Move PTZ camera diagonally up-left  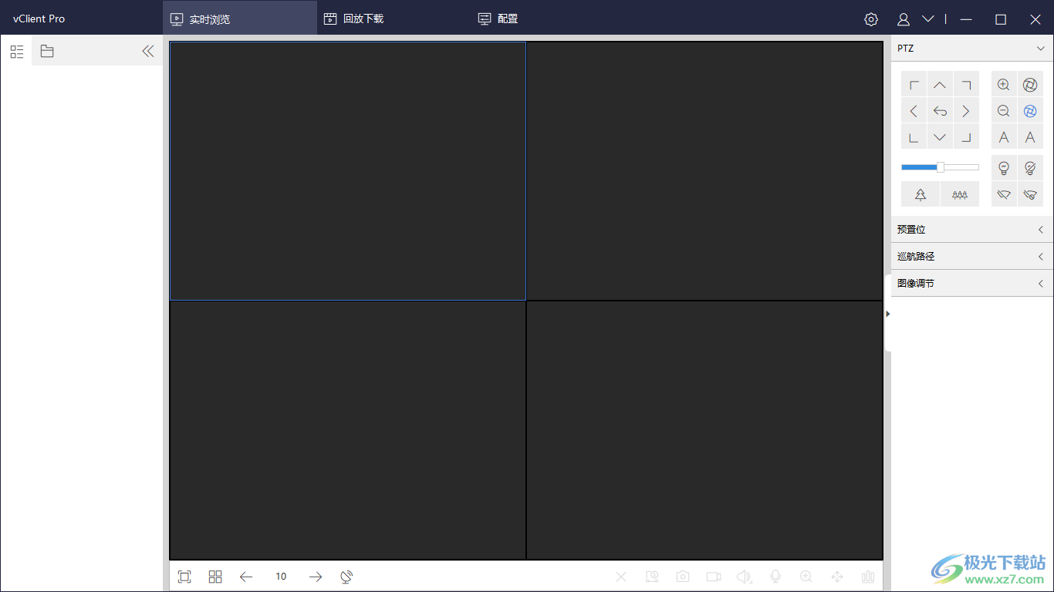click(914, 85)
